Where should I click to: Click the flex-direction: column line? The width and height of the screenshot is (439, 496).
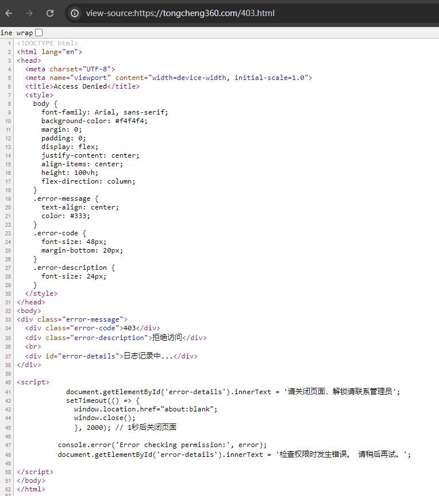point(88,181)
